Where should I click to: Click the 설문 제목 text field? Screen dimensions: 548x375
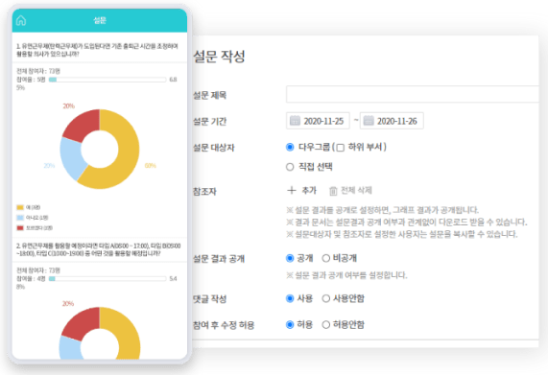(413, 94)
